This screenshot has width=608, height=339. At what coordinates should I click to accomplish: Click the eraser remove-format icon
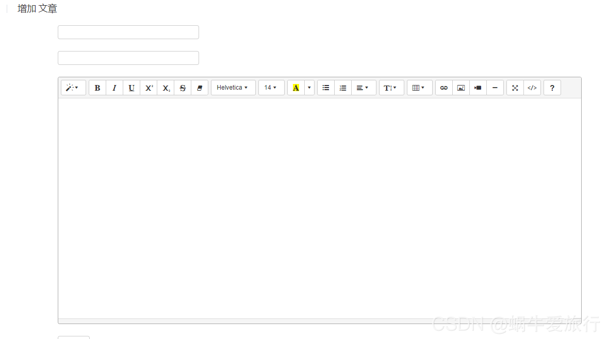[x=200, y=88]
